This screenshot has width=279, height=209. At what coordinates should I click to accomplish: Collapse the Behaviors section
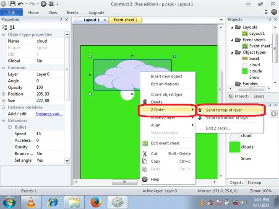(3, 120)
